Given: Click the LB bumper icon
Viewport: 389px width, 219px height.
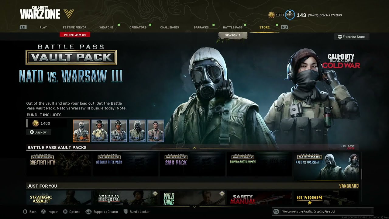Looking at the screenshot, I should pyautogui.click(x=23, y=27).
